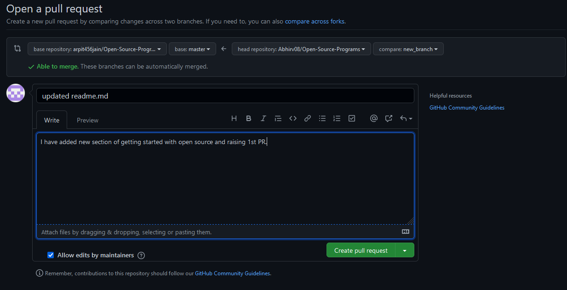Click the Open a pull request heading
The image size is (567, 290).
click(54, 9)
